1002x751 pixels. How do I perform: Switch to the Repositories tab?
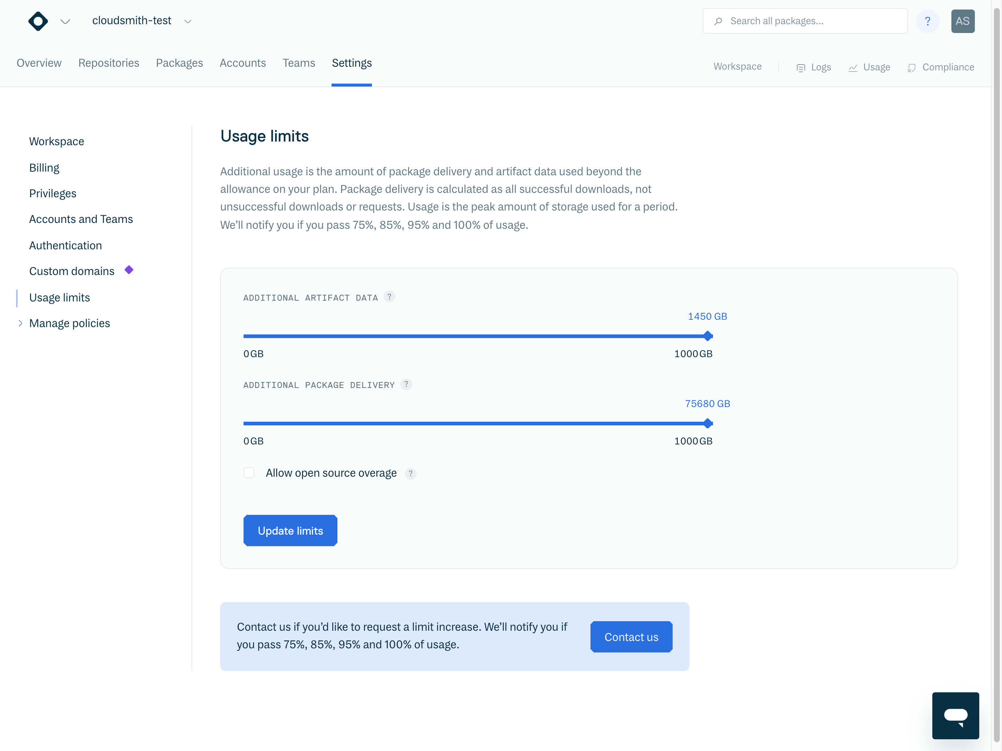click(109, 63)
